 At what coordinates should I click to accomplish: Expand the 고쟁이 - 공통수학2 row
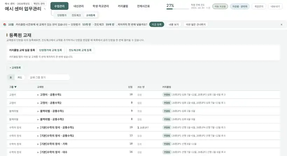[38, 103]
